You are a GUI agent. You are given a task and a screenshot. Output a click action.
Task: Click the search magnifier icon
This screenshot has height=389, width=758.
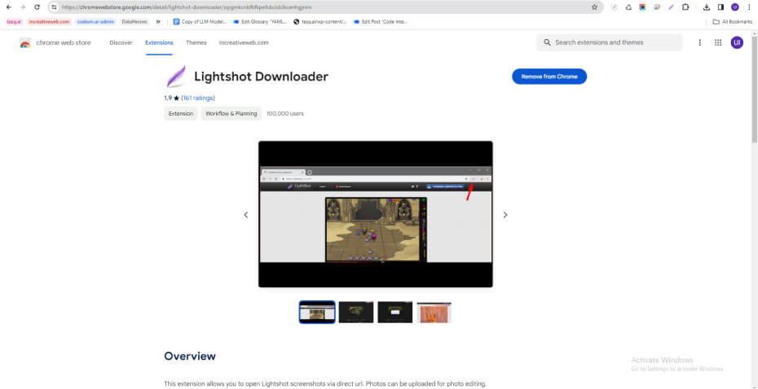tap(547, 42)
